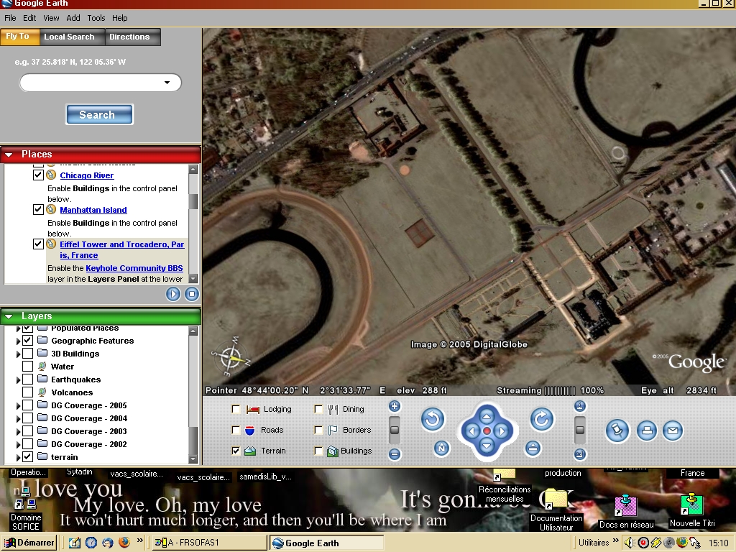Open the Tools menu

pos(96,18)
